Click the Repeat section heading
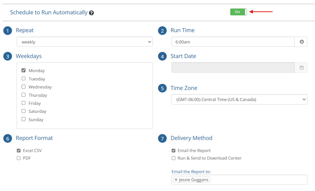Viewport: 315px width, 191px height. pyautogui.click(x=25, y=30)
